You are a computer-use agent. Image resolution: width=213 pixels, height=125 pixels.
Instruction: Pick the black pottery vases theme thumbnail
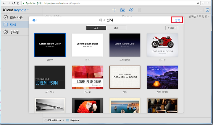[x=162, y=105]
